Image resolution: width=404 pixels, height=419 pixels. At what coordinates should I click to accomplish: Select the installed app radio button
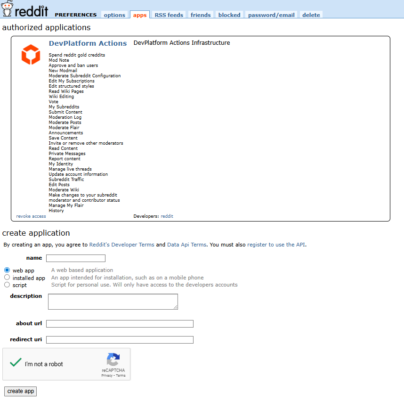(x=7, y=277)
